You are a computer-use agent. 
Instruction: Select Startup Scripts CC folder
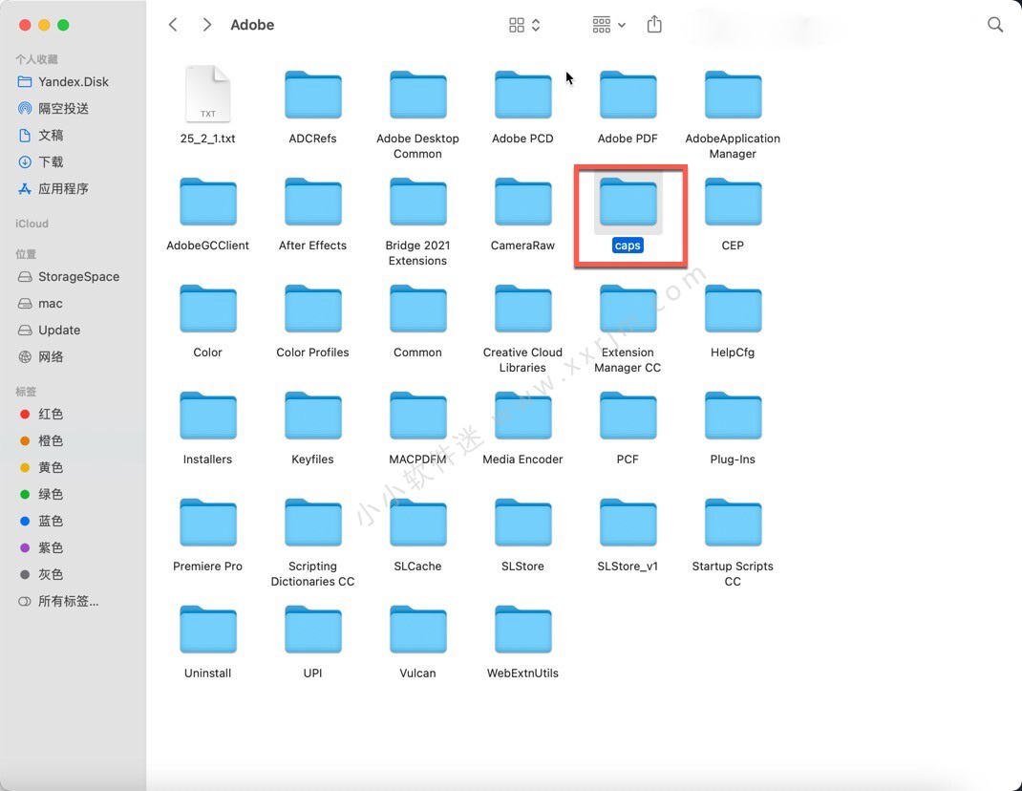(733, 523)
